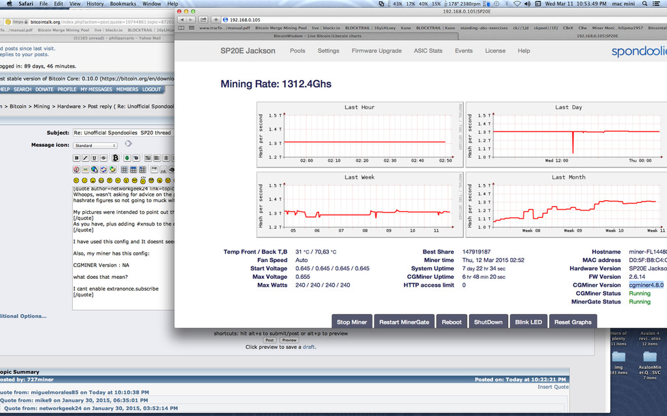The height and width of the screenshot is (416, 667).
Task: Click the Insert Quote link
Action: click(x=553, y=387)
